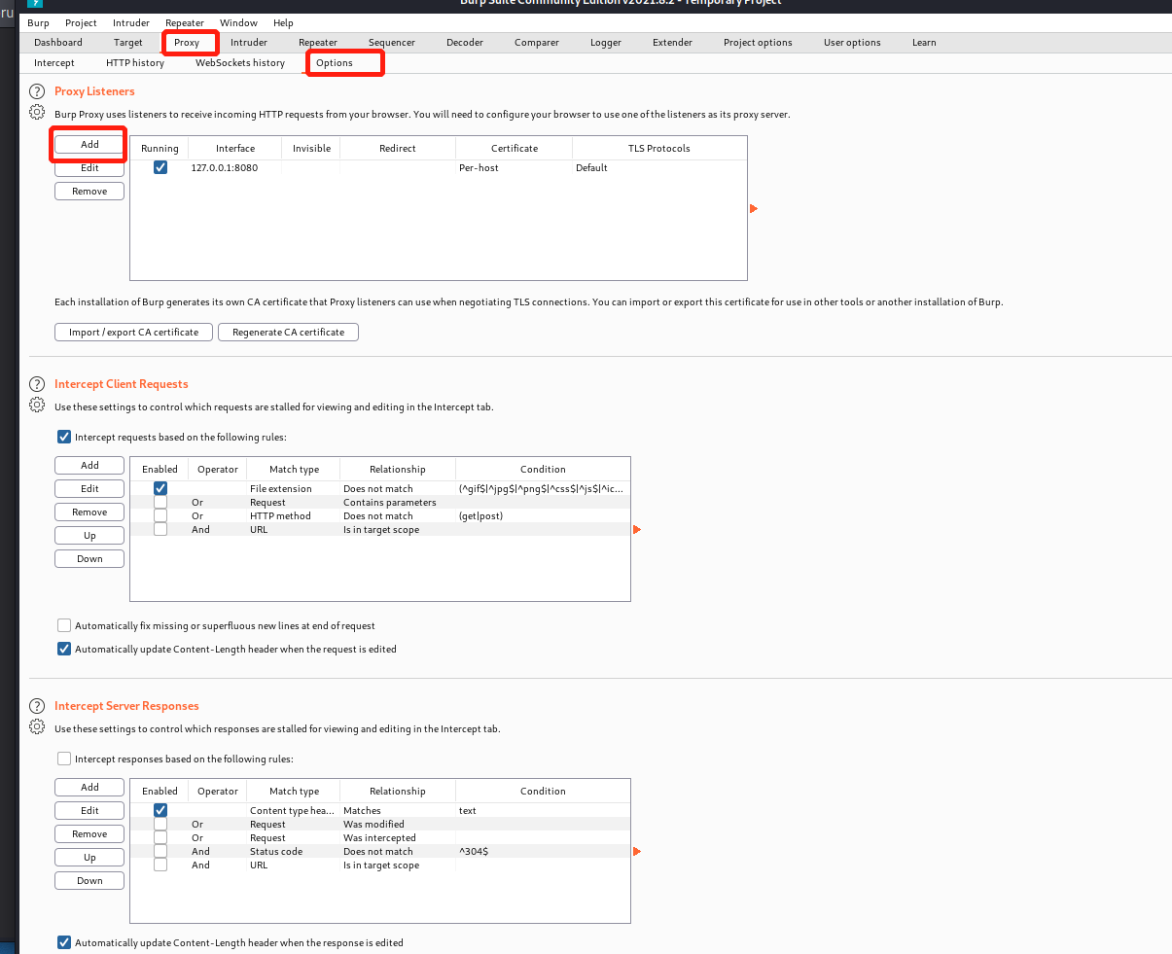Switch to the Intruder tab

[x=249, y=43]
